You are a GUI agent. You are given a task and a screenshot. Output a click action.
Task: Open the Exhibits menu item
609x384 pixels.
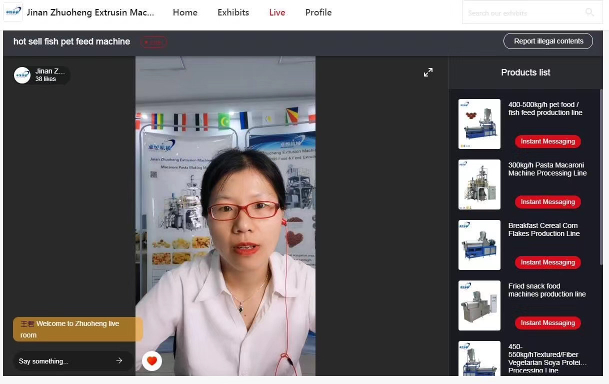point(233,12)
